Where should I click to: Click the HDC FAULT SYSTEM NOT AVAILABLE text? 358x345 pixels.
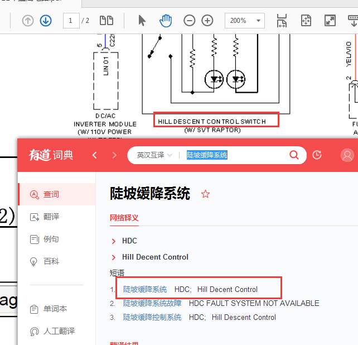(x=254, y=303)
